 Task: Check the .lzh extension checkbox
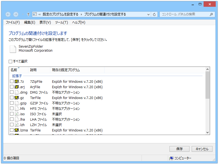12,125
